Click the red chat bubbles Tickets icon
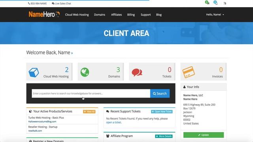253x142 pixels. click(x=137, y=72)
